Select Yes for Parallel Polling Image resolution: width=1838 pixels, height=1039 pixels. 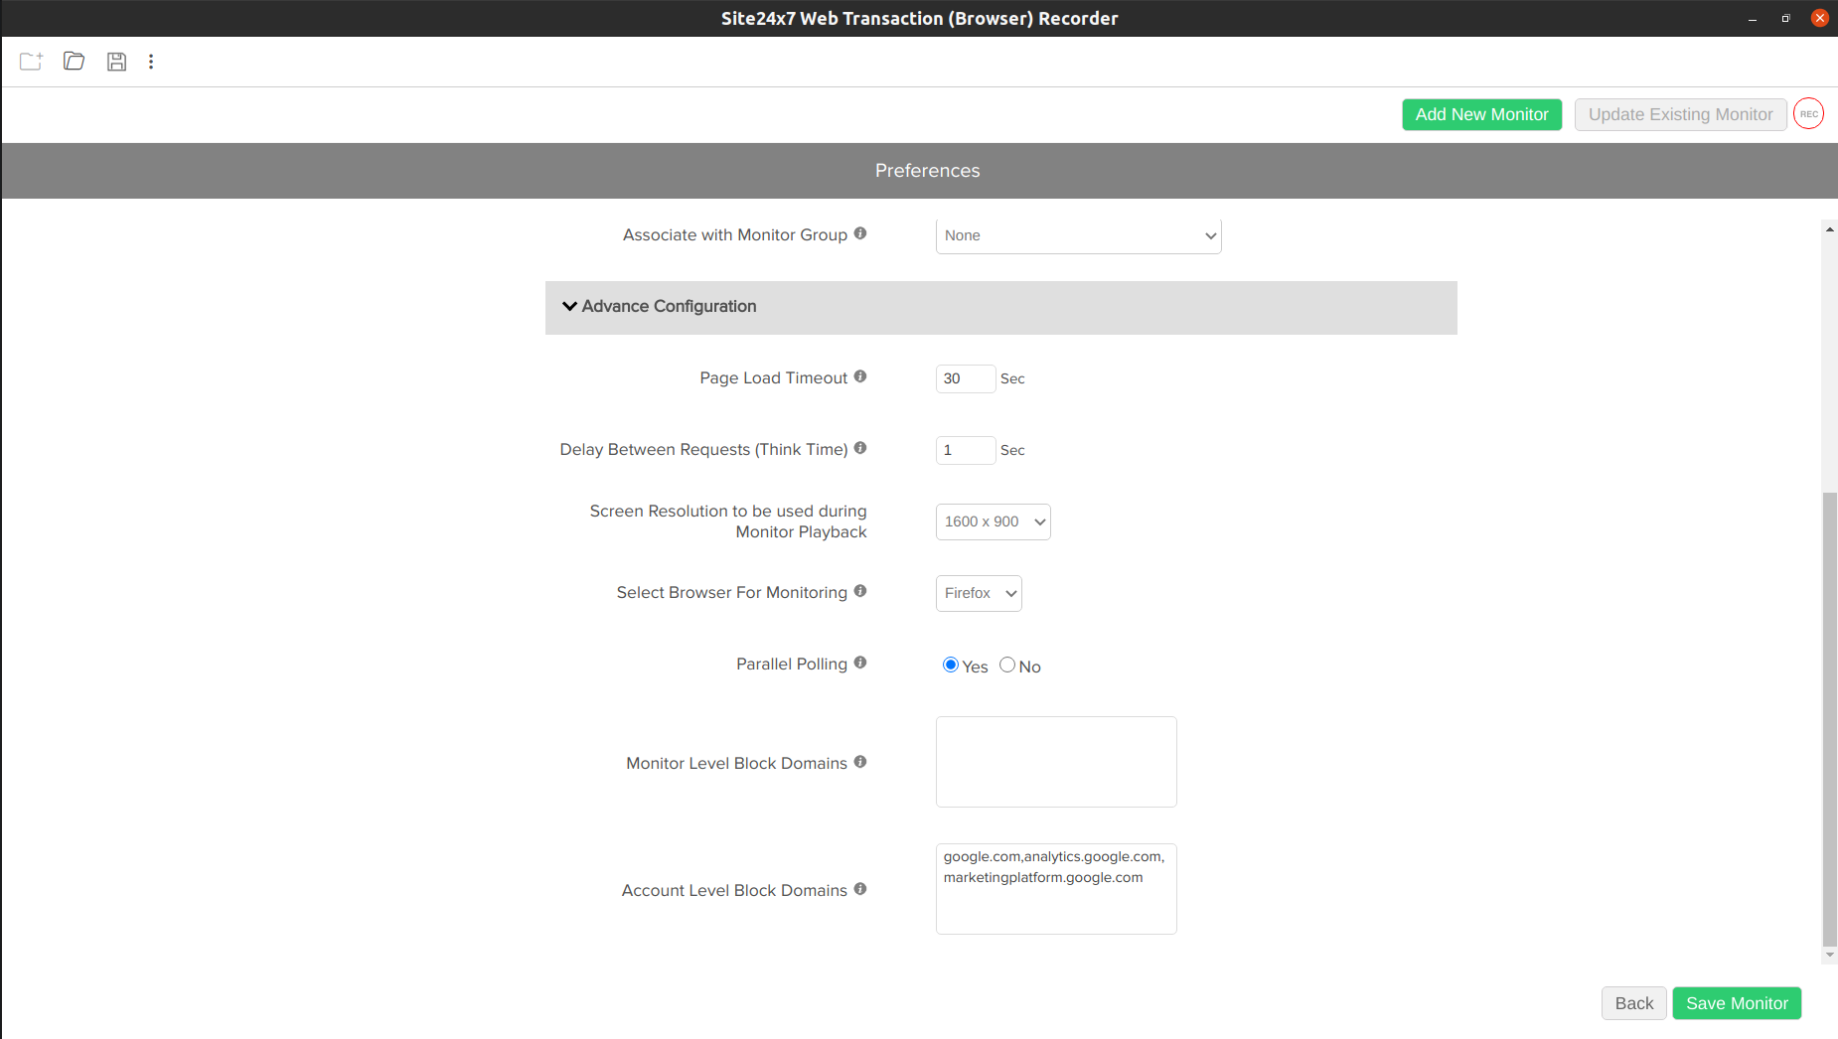tap(951, 666)
